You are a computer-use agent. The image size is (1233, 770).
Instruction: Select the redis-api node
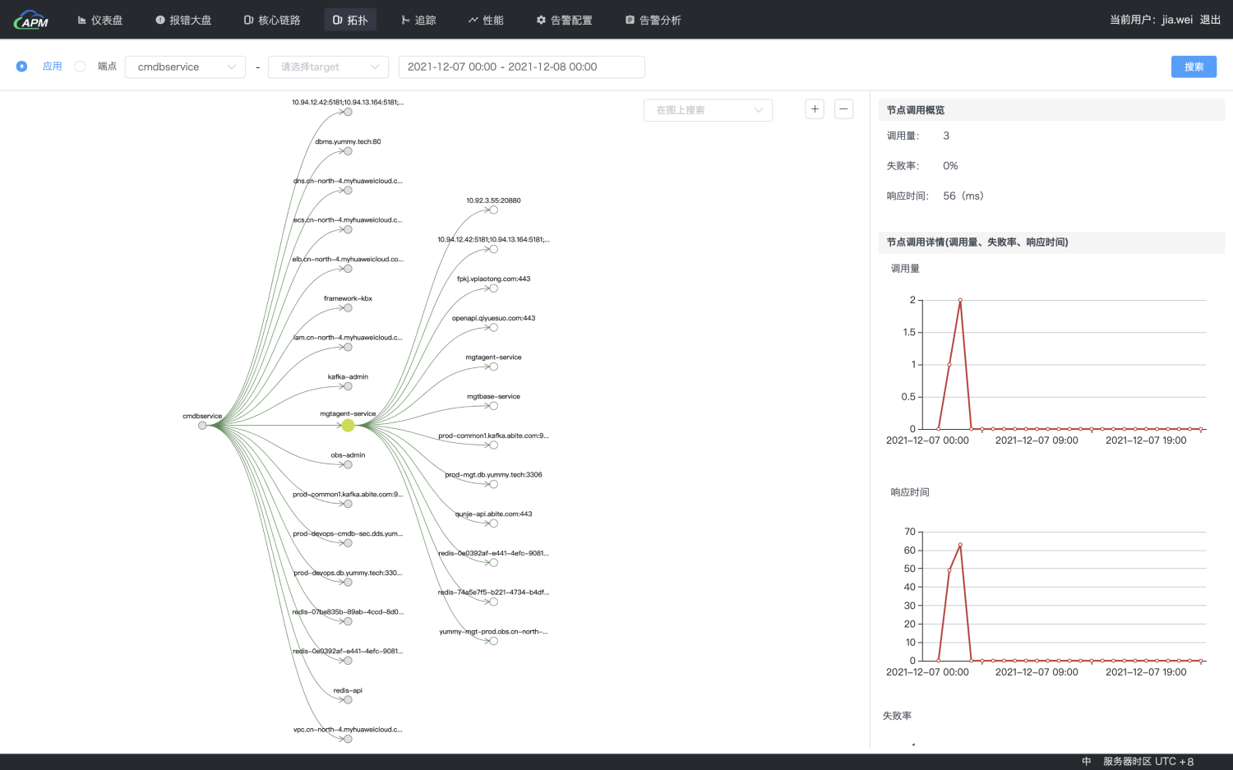tap(348, 699)
